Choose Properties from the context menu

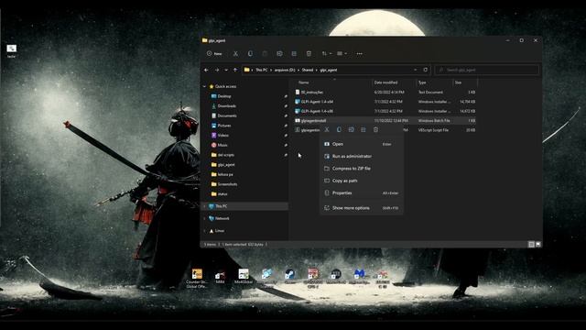coord(362,193)
